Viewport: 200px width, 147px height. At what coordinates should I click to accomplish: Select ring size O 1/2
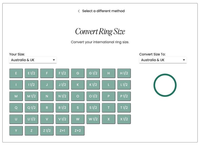click(x=93, y=96)
